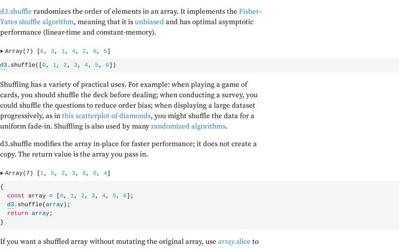The image size is (399, 249).
Task: Click the closing brace of the code block
Action: (x=2, y=222)
